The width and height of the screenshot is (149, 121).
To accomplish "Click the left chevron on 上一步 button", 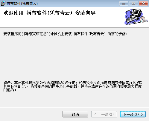I will point(95,114).
